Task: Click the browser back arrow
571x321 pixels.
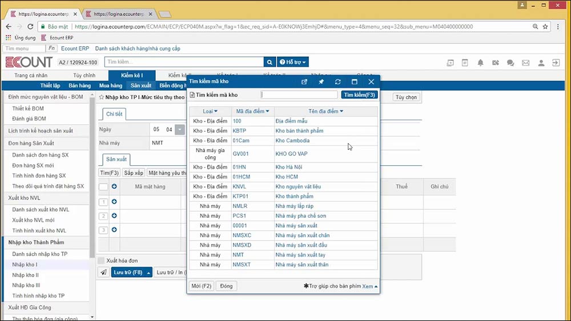Action: coord(9,27)
